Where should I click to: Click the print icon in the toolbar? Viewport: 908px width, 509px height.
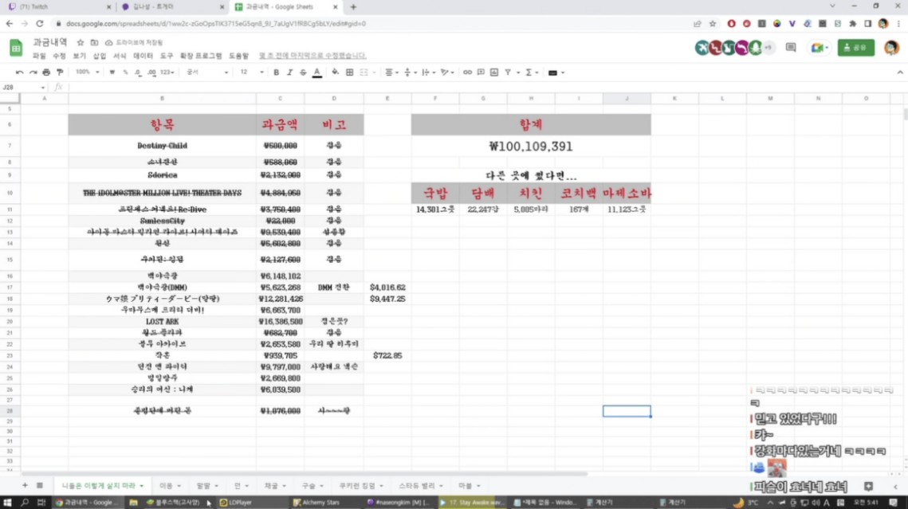coord(46,72)
